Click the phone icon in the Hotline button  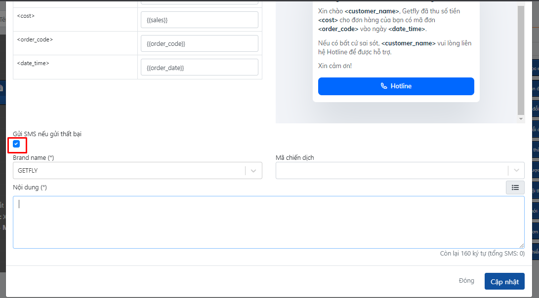pyautogui.click(x=384, y=86)
